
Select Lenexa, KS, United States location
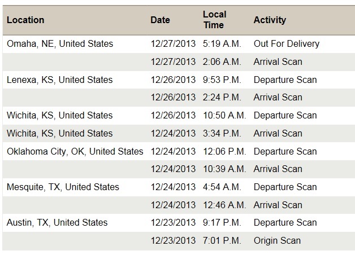[x=59, y=80]
